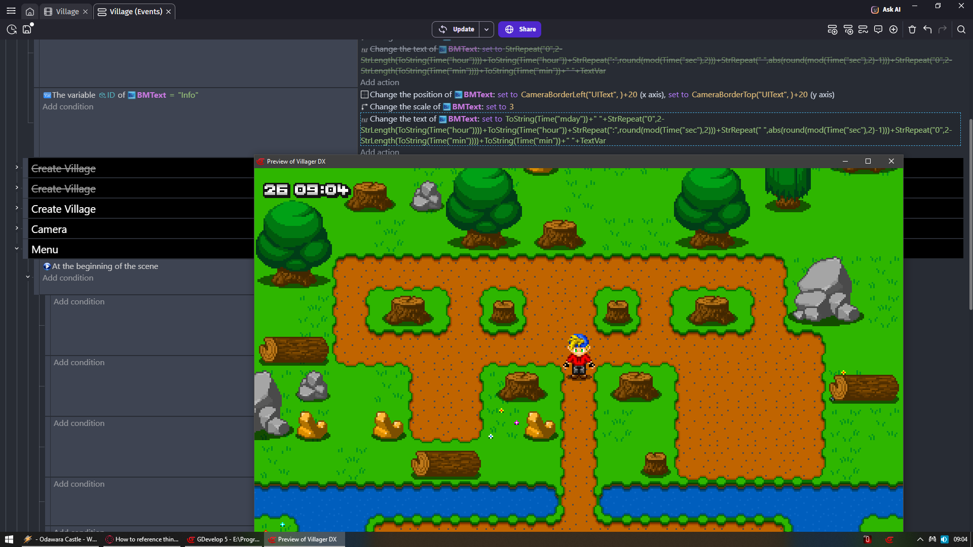Click the Add sub-event toolbar icon
This screenshot has height=547, width=973.
pos(848,29)
